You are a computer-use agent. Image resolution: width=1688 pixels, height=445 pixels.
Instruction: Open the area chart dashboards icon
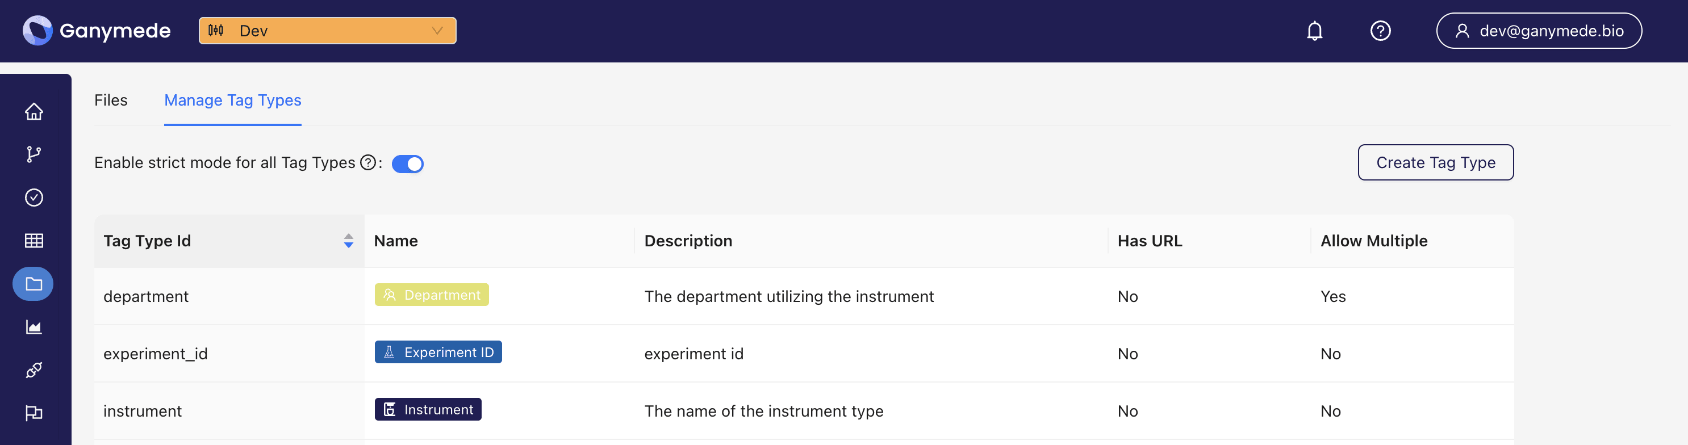[34, 327]
